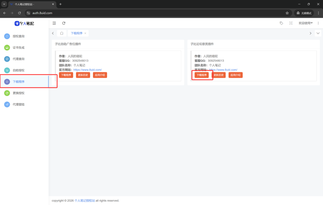Click the 授权查询 sidebar icon

point(7,36)
